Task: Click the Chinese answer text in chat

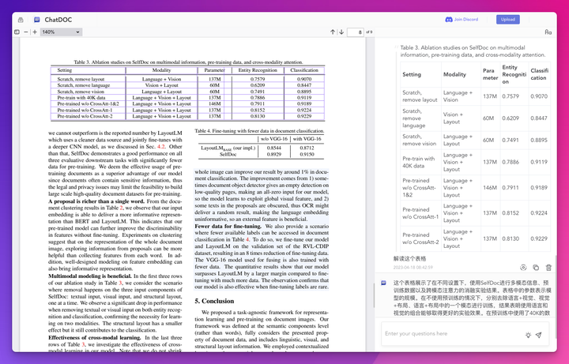Action: click(471, 298)
